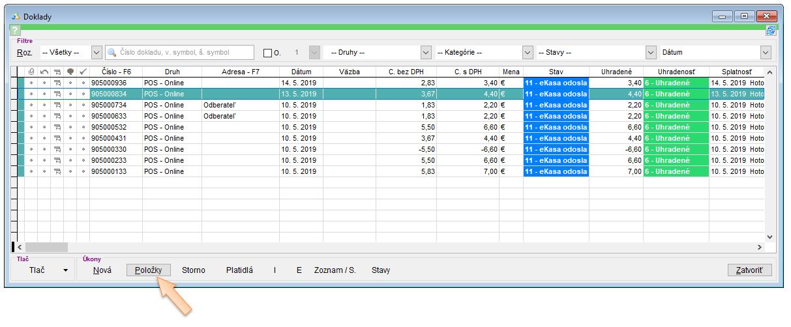Click the cart column header icon

[x=57, y=72]
